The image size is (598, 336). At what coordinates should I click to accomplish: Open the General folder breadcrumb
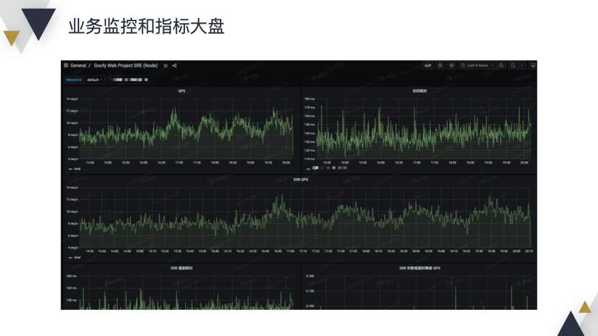click(78, 65)
